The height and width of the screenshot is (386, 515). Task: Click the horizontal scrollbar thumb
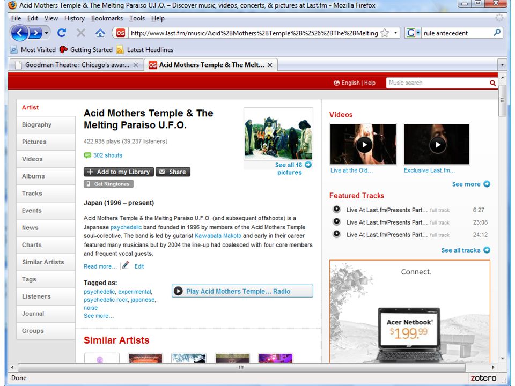[241, 367]
